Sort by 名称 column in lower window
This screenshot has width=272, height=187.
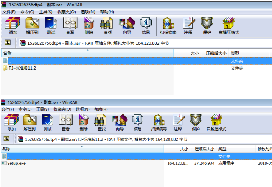click(x=82, y=149)
